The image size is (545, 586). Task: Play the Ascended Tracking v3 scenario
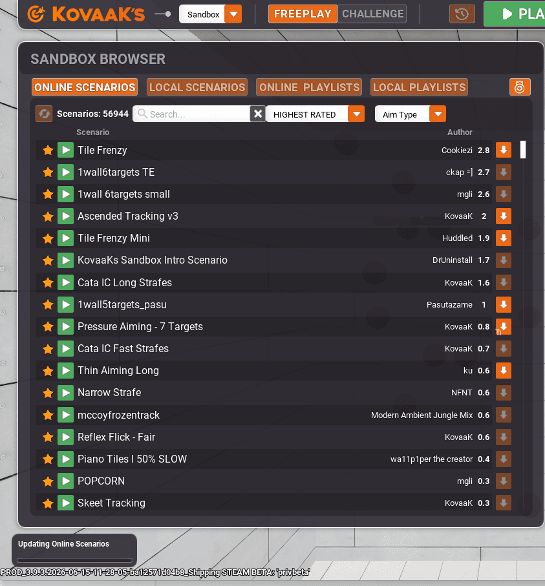coord(65,216)
